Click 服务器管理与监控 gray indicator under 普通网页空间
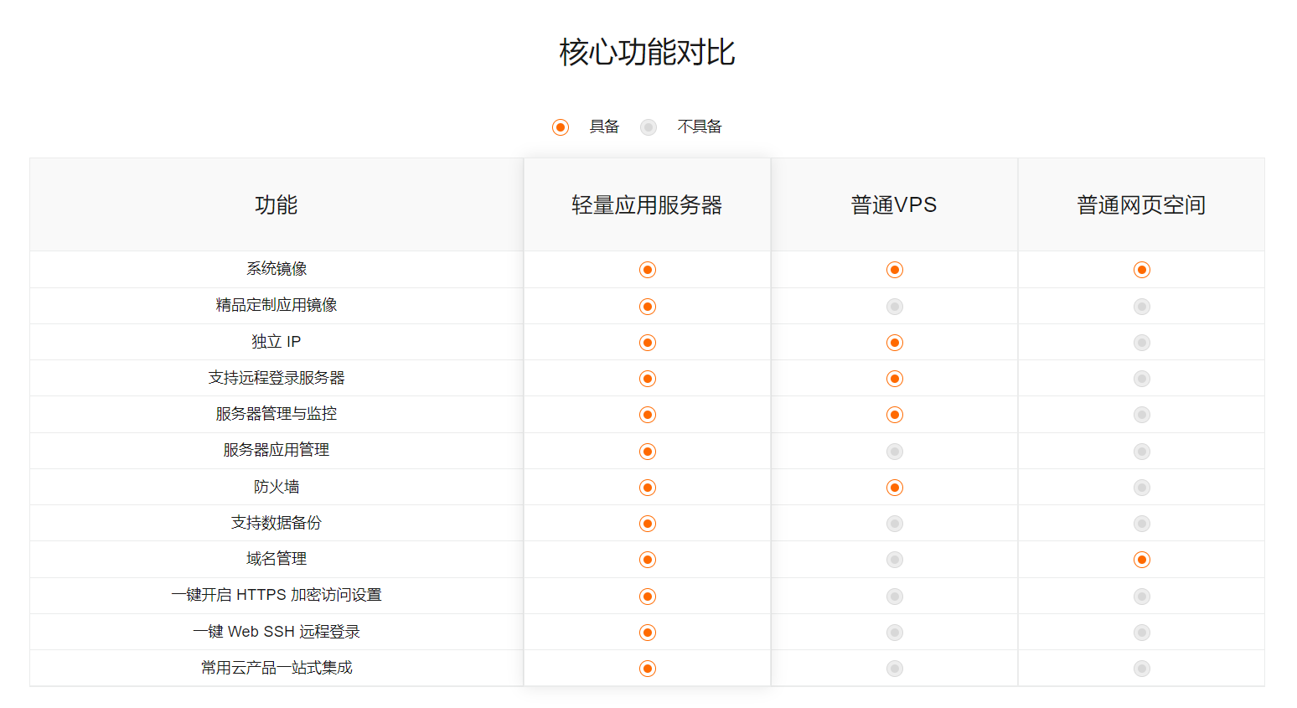This screenshot has height=708, width=1297. point(1142,415)
